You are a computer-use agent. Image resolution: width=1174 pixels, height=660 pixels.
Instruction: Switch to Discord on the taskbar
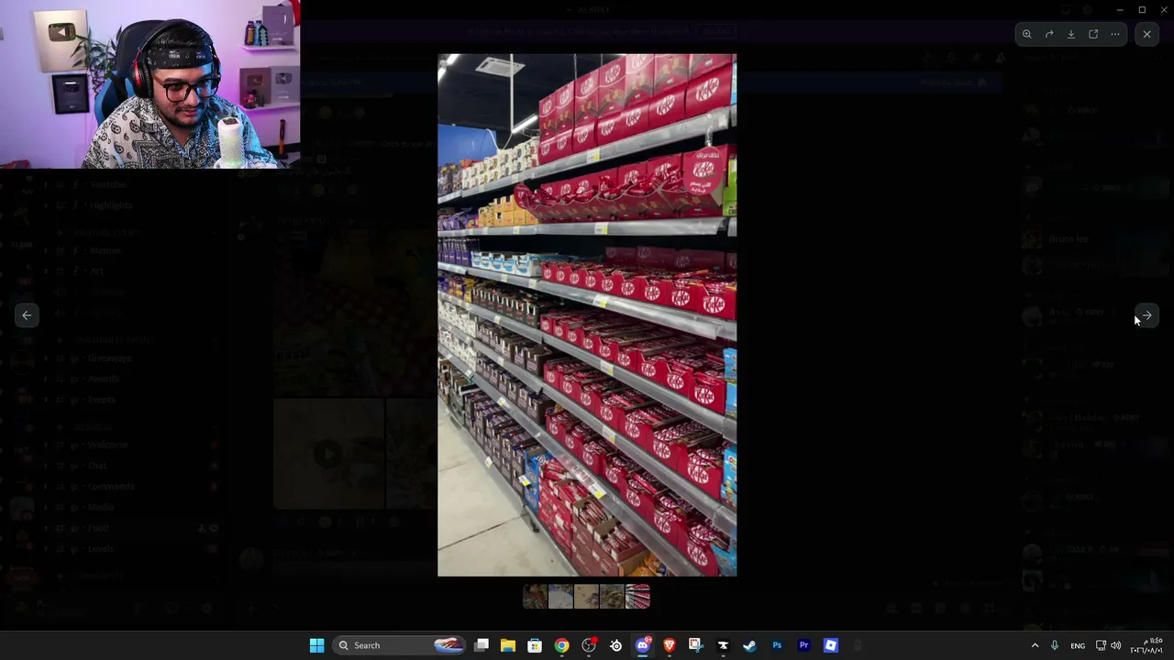[x=643, y=645]
